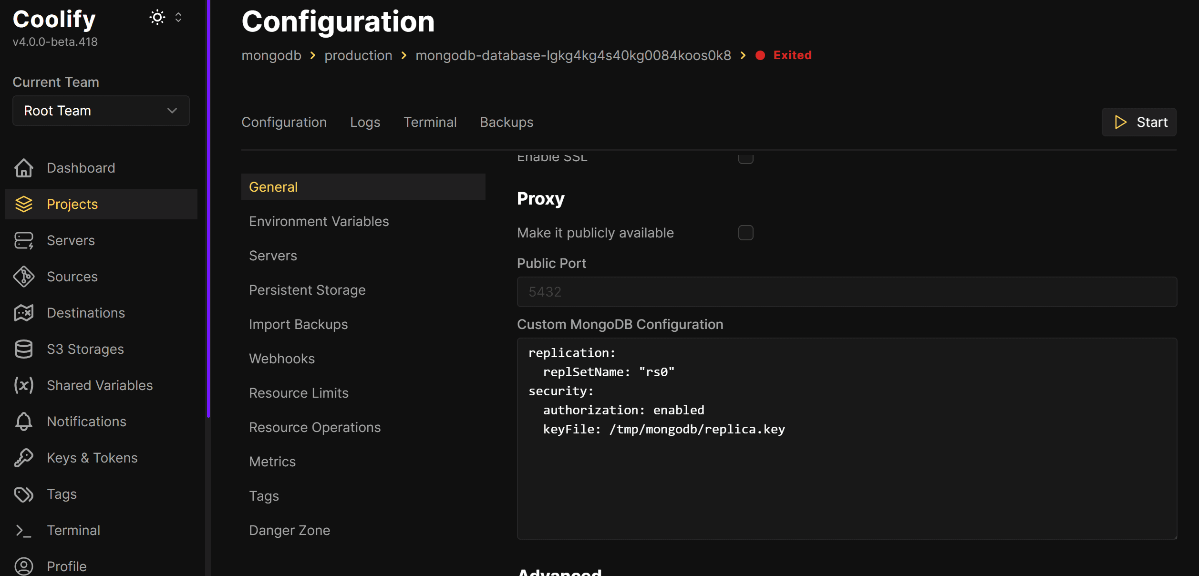Click the Keys & Tokens sidebar link
Image resolution: width=1199 pixels, height=576 pixels.
pos(101,458)
